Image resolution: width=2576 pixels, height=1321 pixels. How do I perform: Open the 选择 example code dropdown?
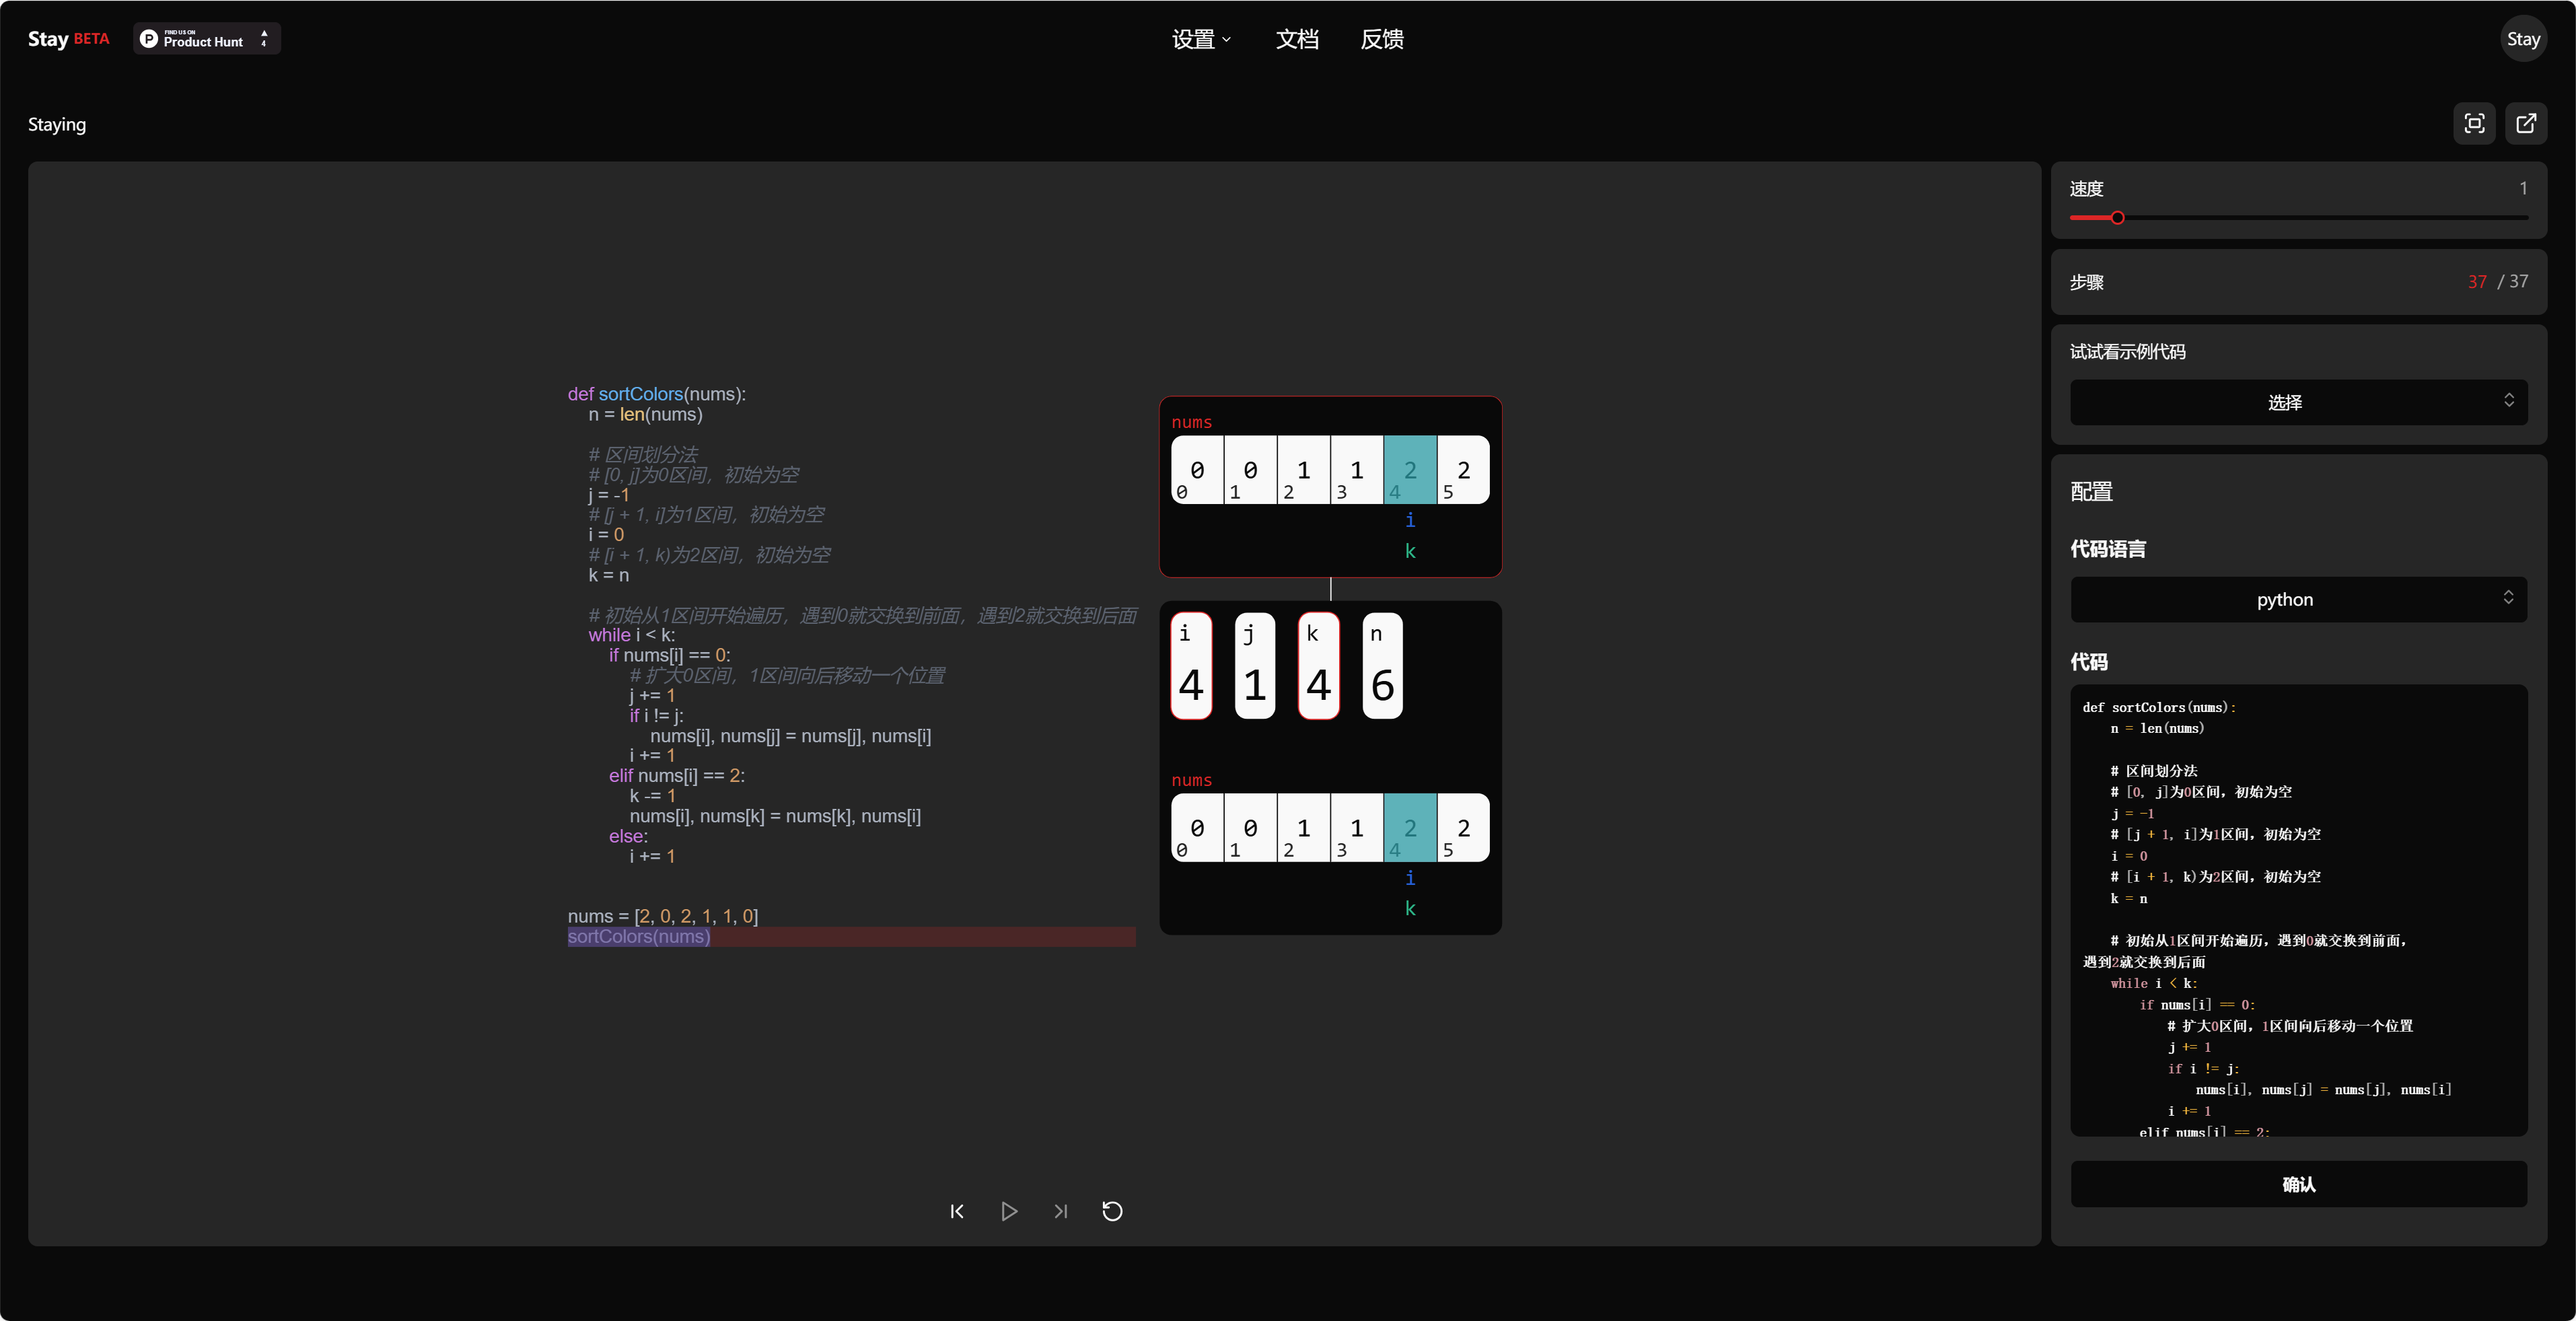point(2298,402)
